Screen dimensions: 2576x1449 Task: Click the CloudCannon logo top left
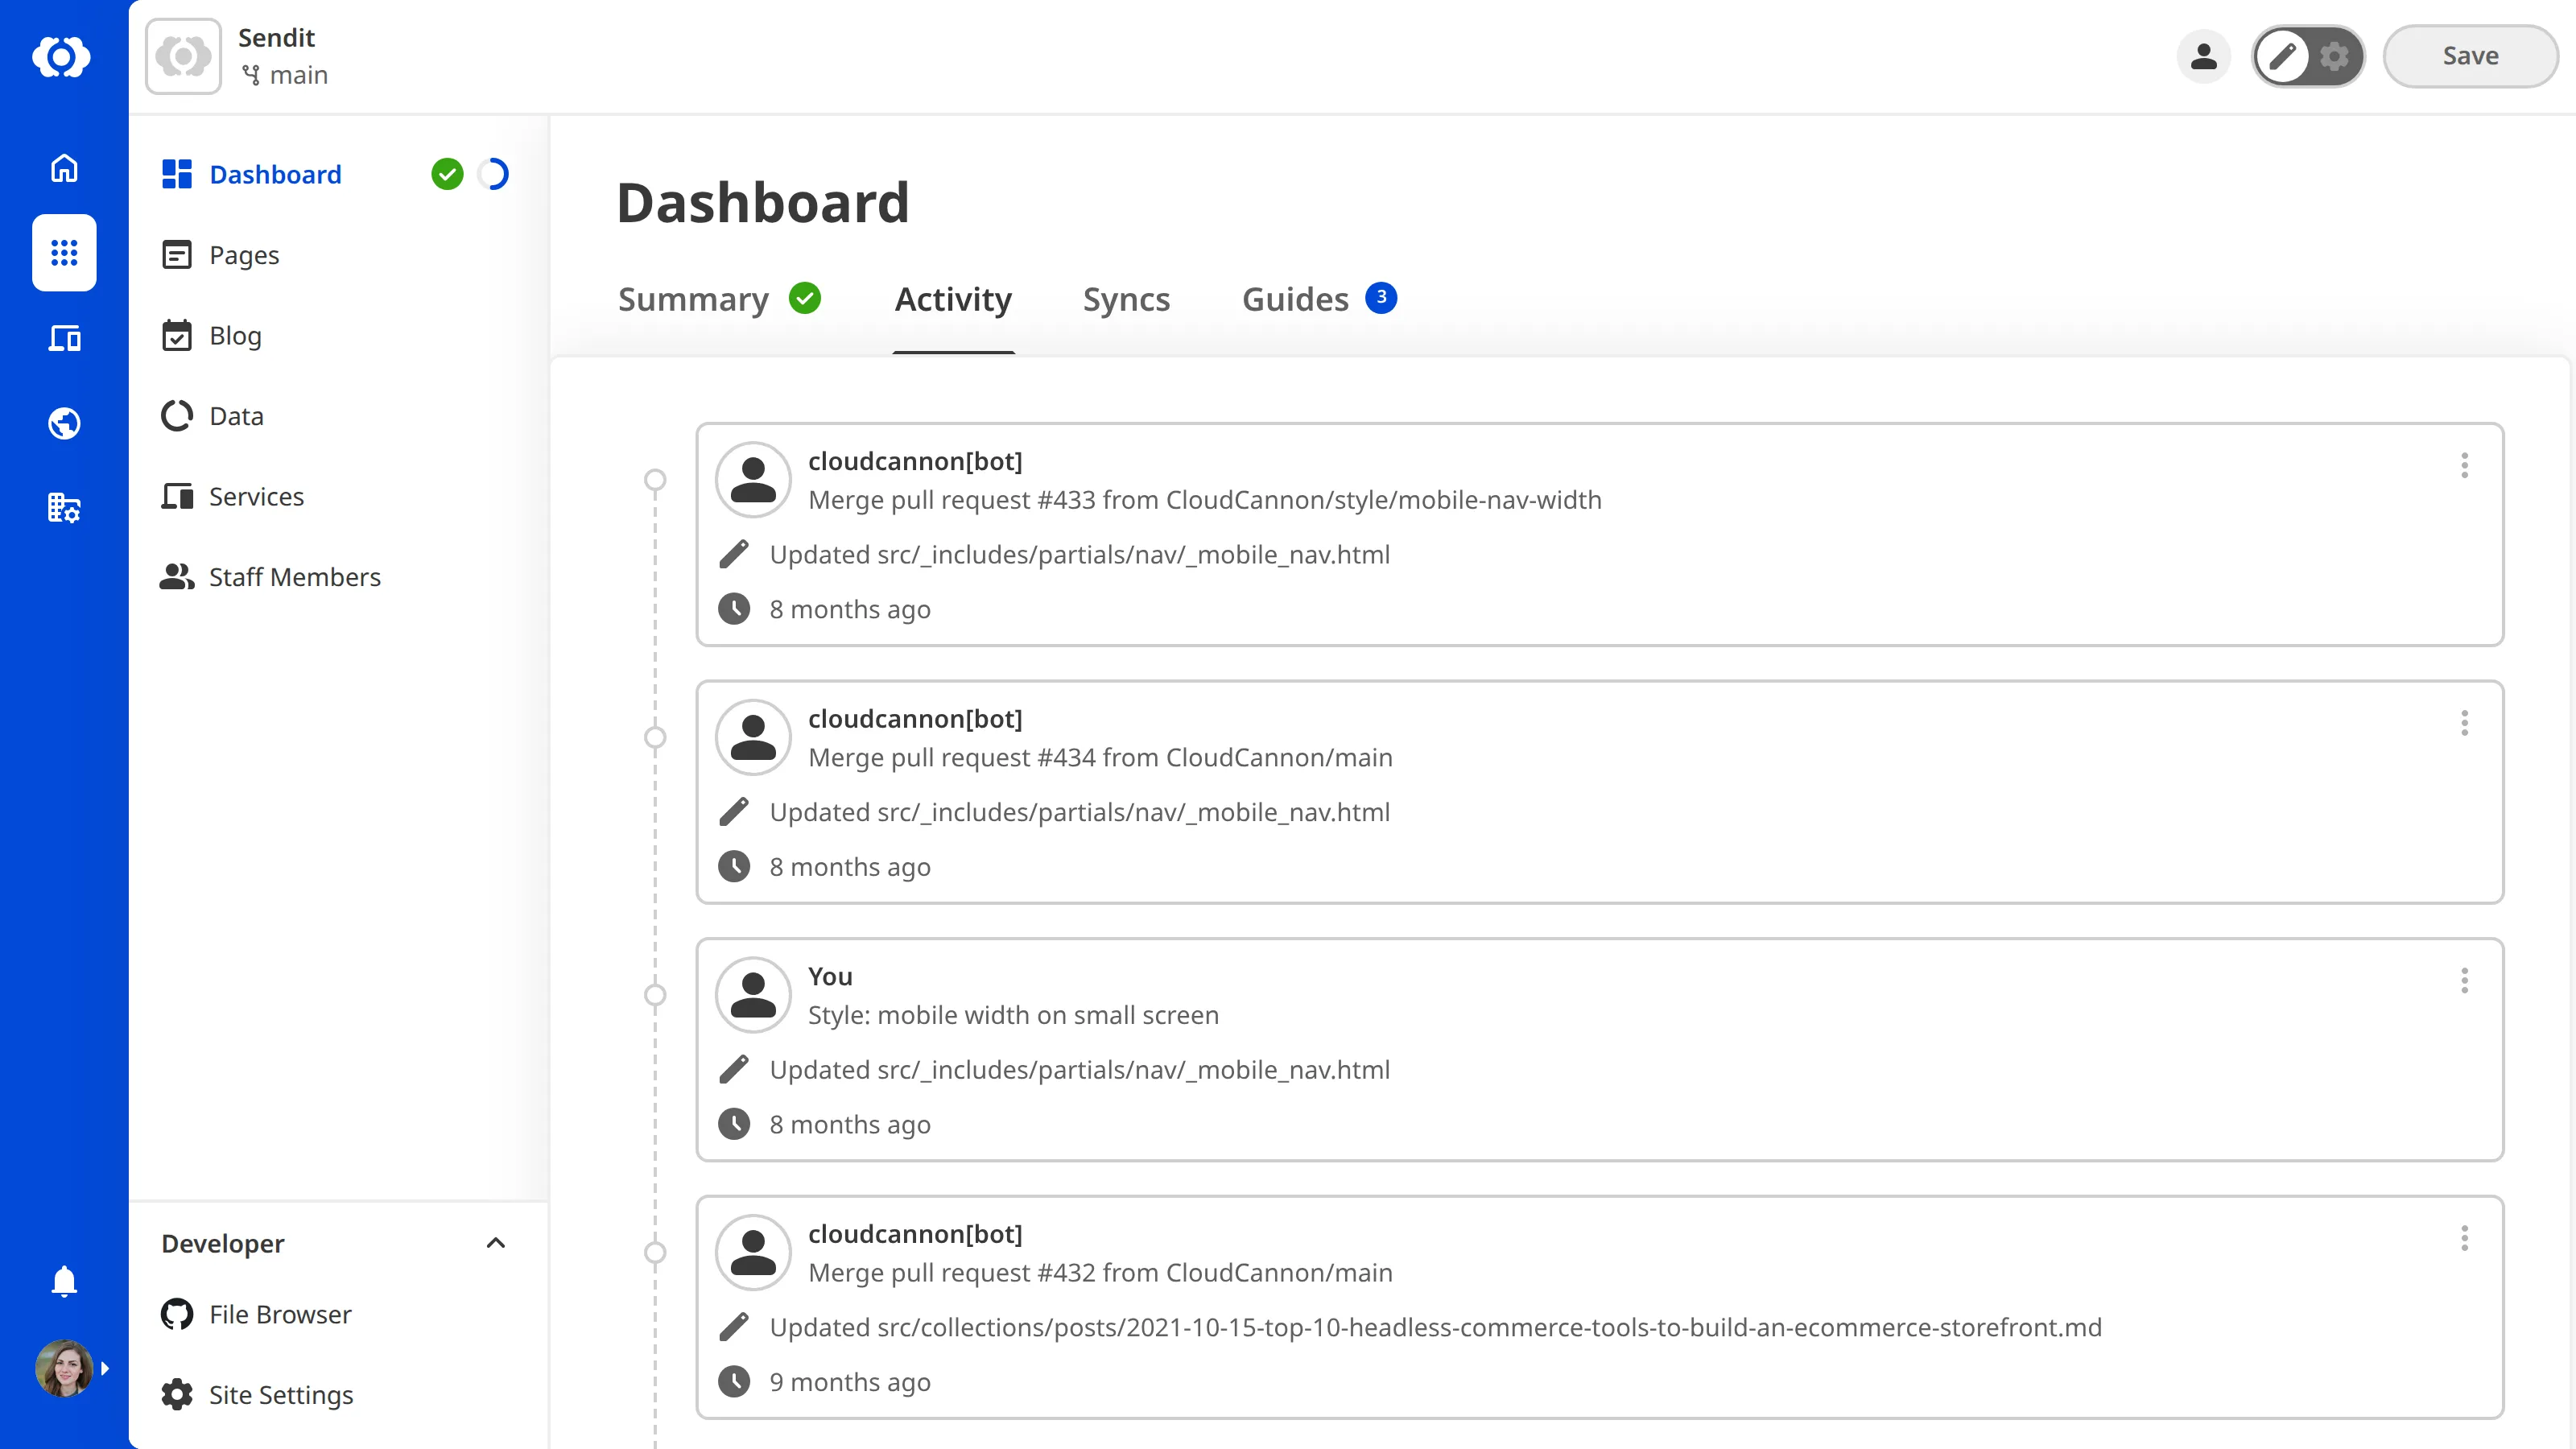63,57
